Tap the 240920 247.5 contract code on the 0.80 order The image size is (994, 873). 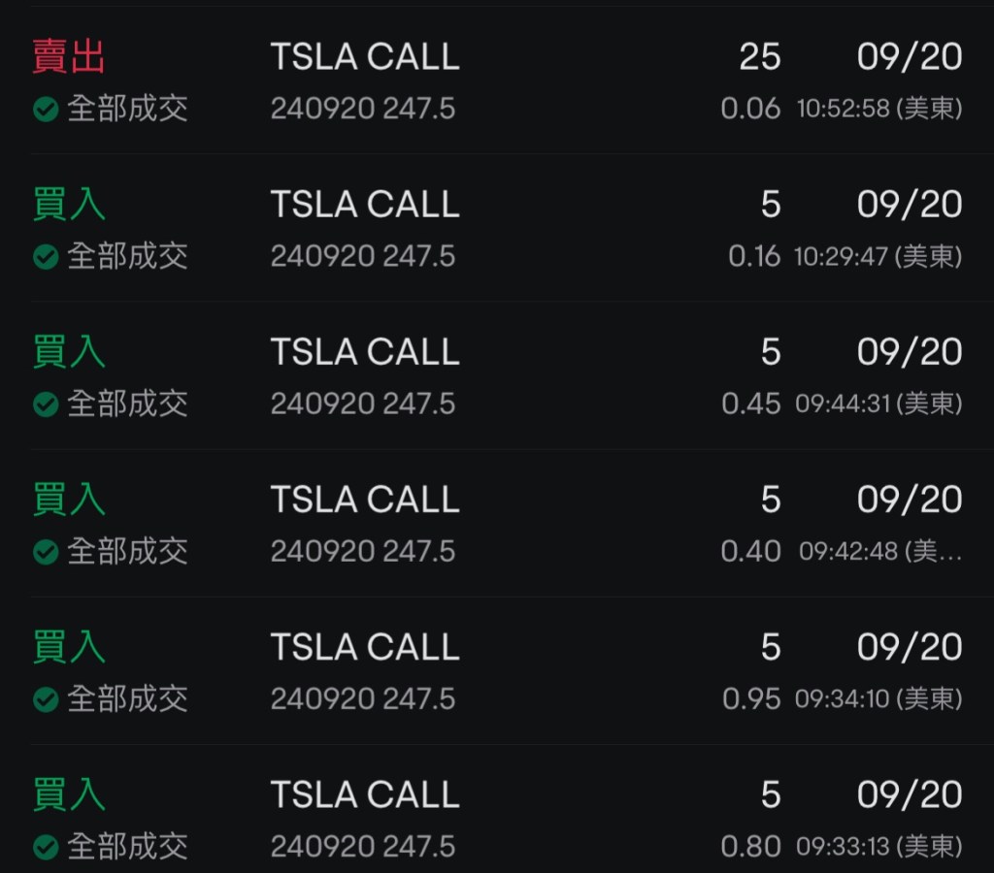pos(363,847)
